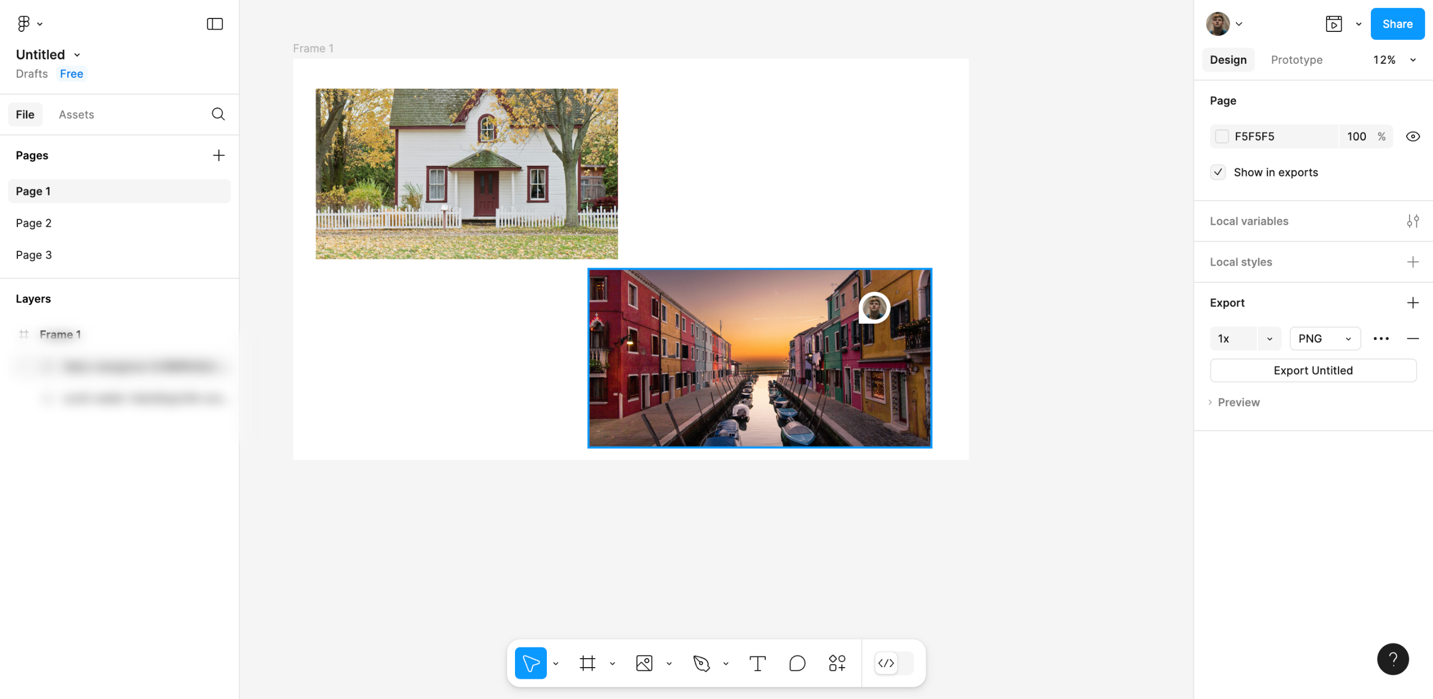The width and height of the screenshot is (1433, 699).
Task: Select the Text tool
Action: point(757,663)
